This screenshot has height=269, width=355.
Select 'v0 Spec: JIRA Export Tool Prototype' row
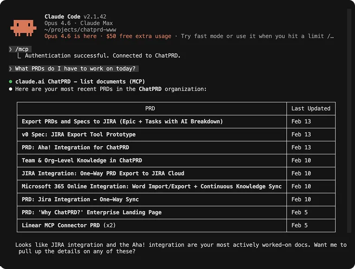click(x=78, y=134)
